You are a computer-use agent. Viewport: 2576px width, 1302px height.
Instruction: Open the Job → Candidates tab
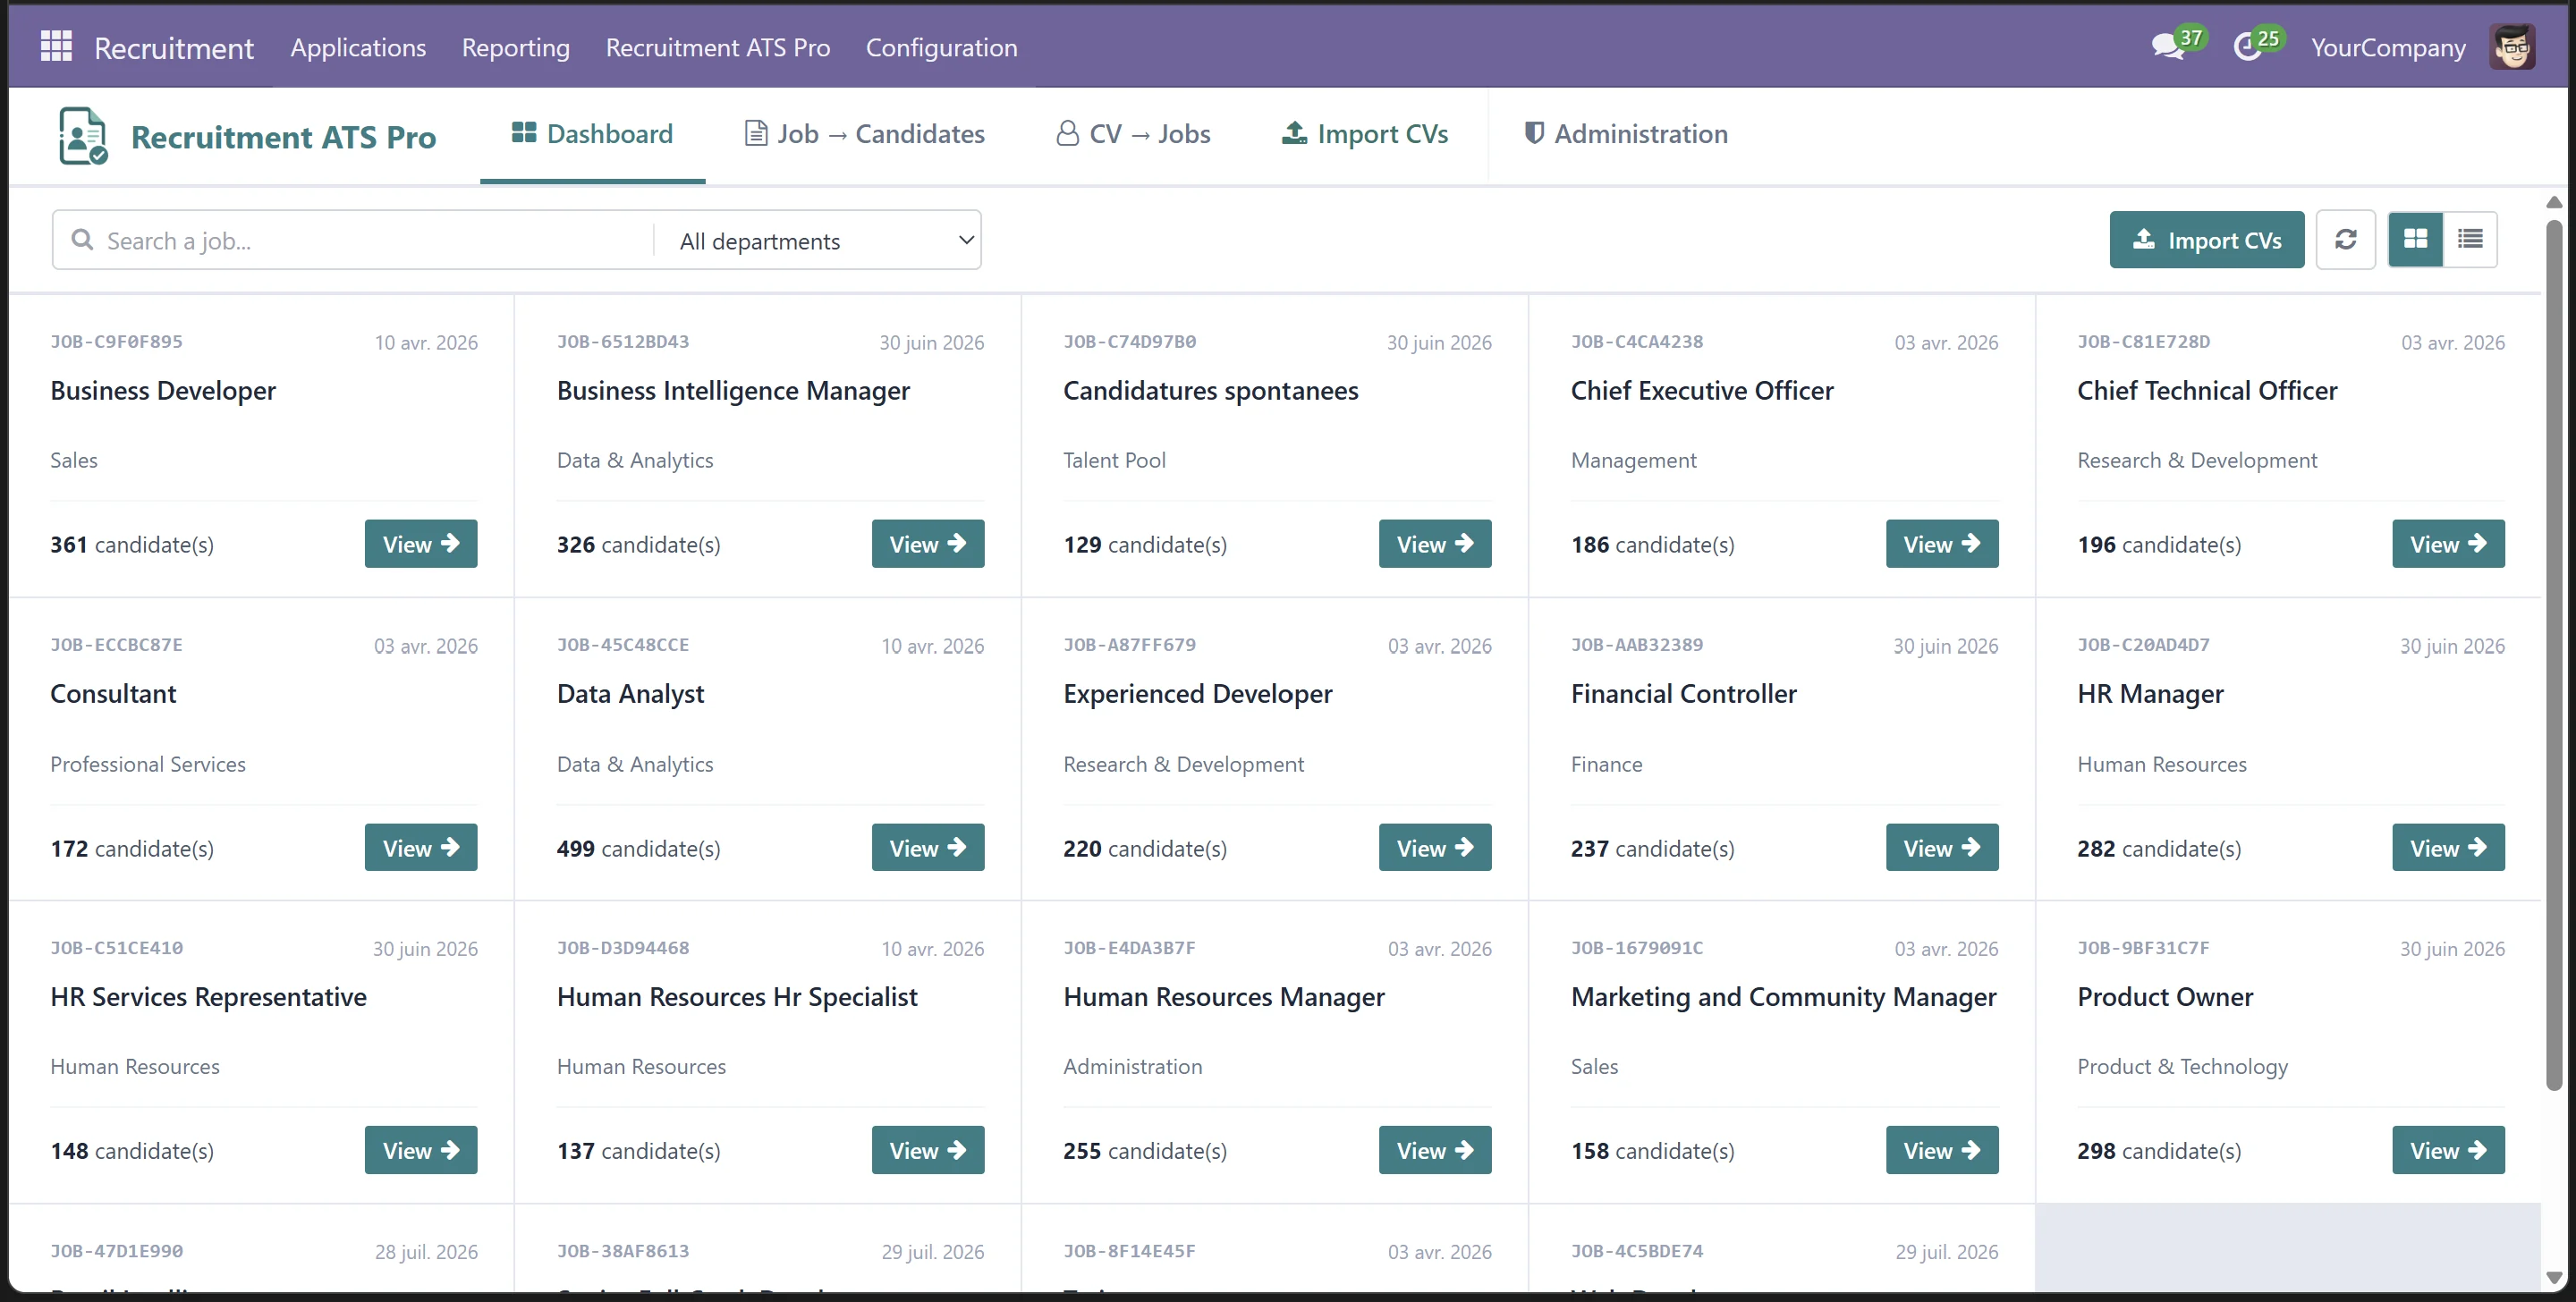[x=865, y=134]
